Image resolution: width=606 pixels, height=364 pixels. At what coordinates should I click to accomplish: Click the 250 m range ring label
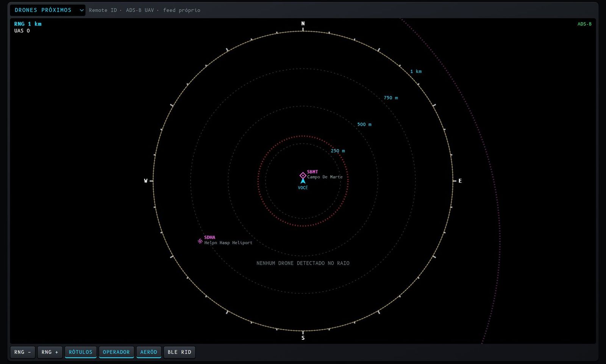coord(338,151)
